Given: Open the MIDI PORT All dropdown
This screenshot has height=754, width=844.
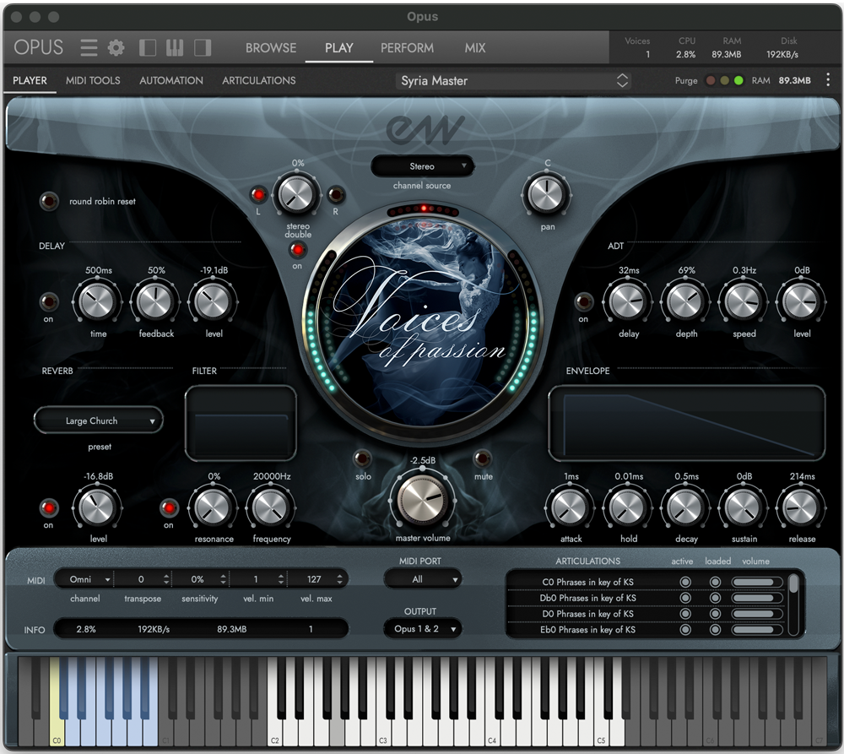Looking at the screenshot, I should [x=423, y=579].
